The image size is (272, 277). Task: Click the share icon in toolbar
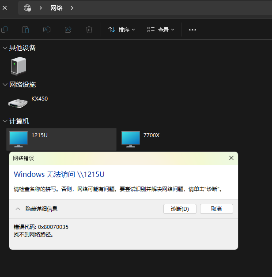pyautogui.click(x=68, y=30)
